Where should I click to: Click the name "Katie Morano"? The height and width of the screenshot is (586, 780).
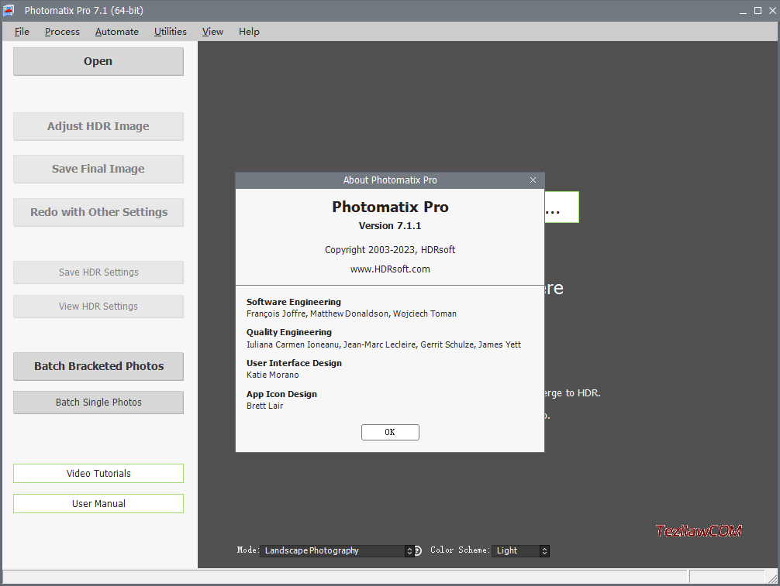tap(273, 375)
